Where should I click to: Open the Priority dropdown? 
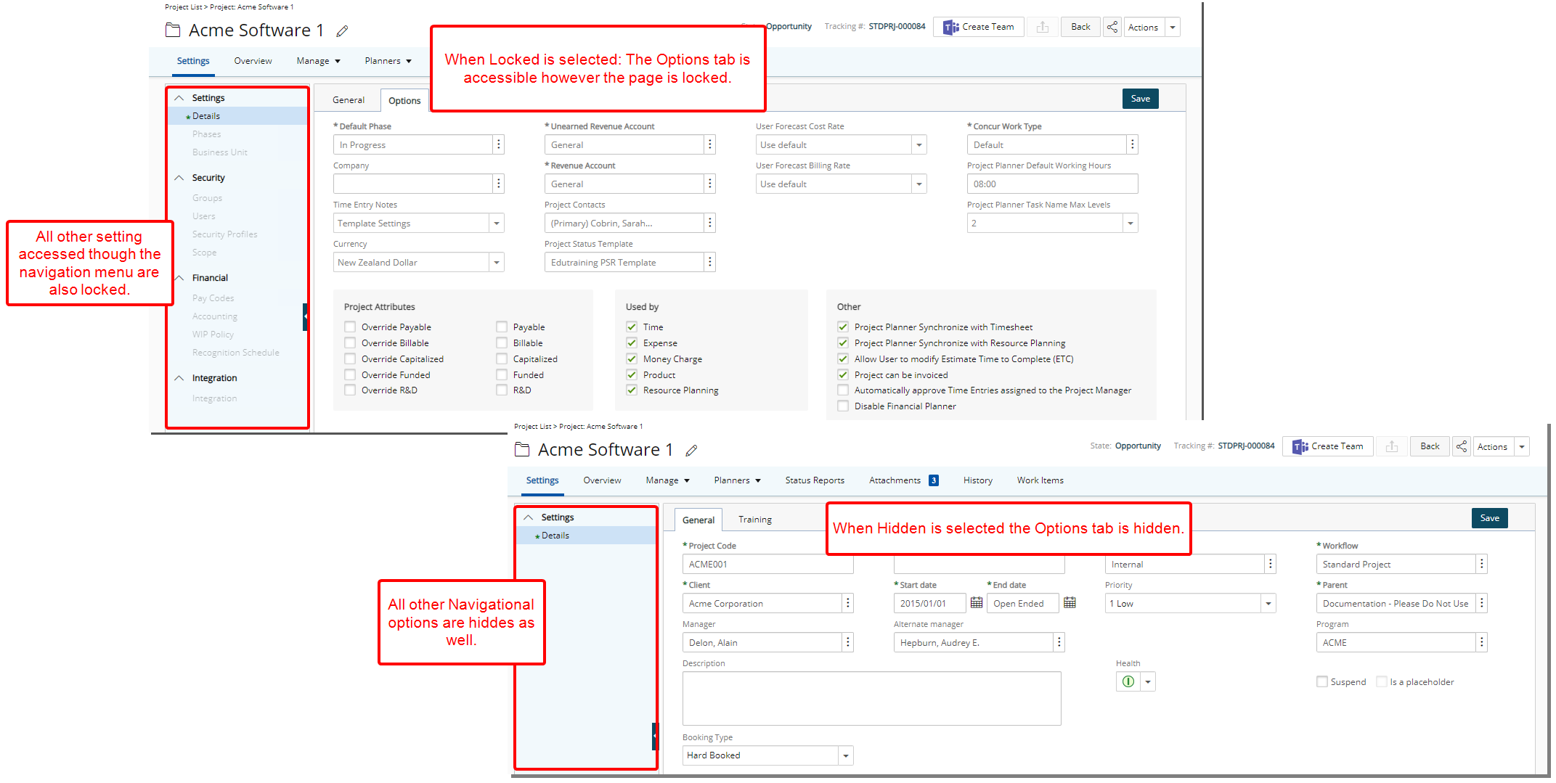click(1268, 603)
